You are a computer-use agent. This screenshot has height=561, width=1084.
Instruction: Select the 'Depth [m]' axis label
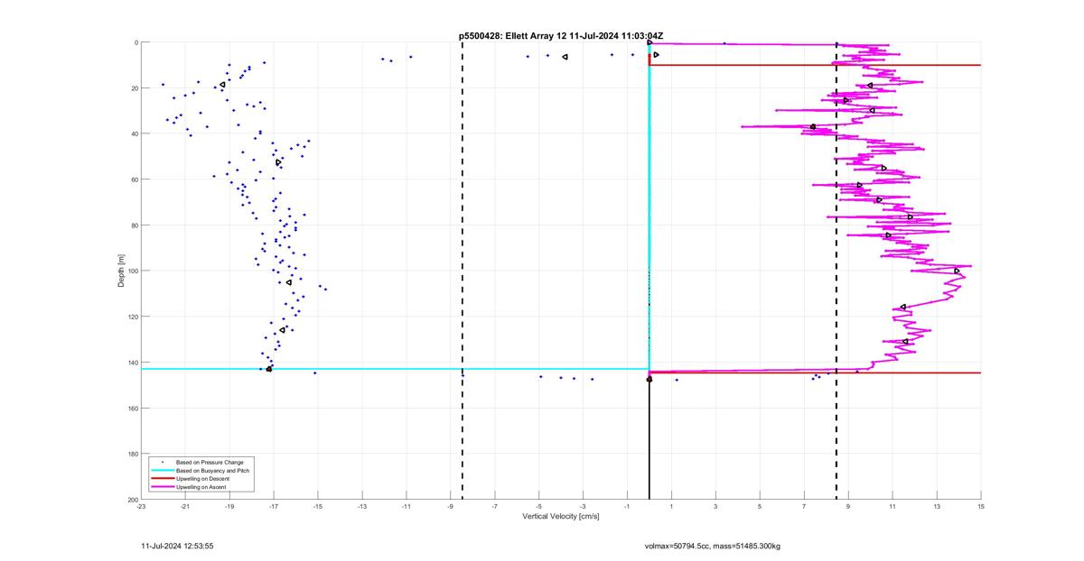120,271
